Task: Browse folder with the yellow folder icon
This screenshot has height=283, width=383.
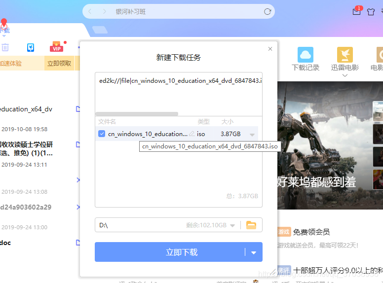Action: [251, 225]
